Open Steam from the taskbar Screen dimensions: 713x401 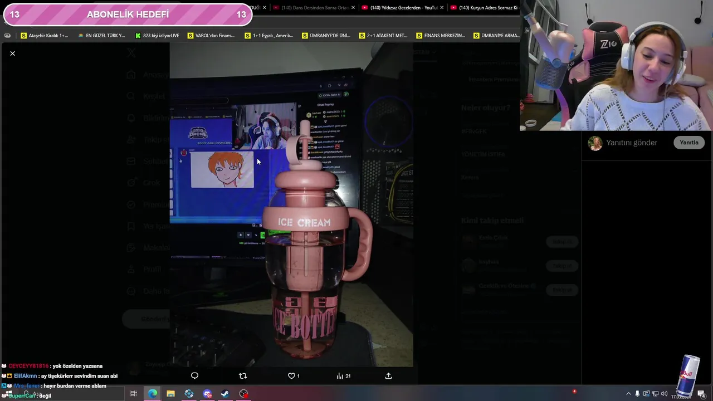point(225,394)
